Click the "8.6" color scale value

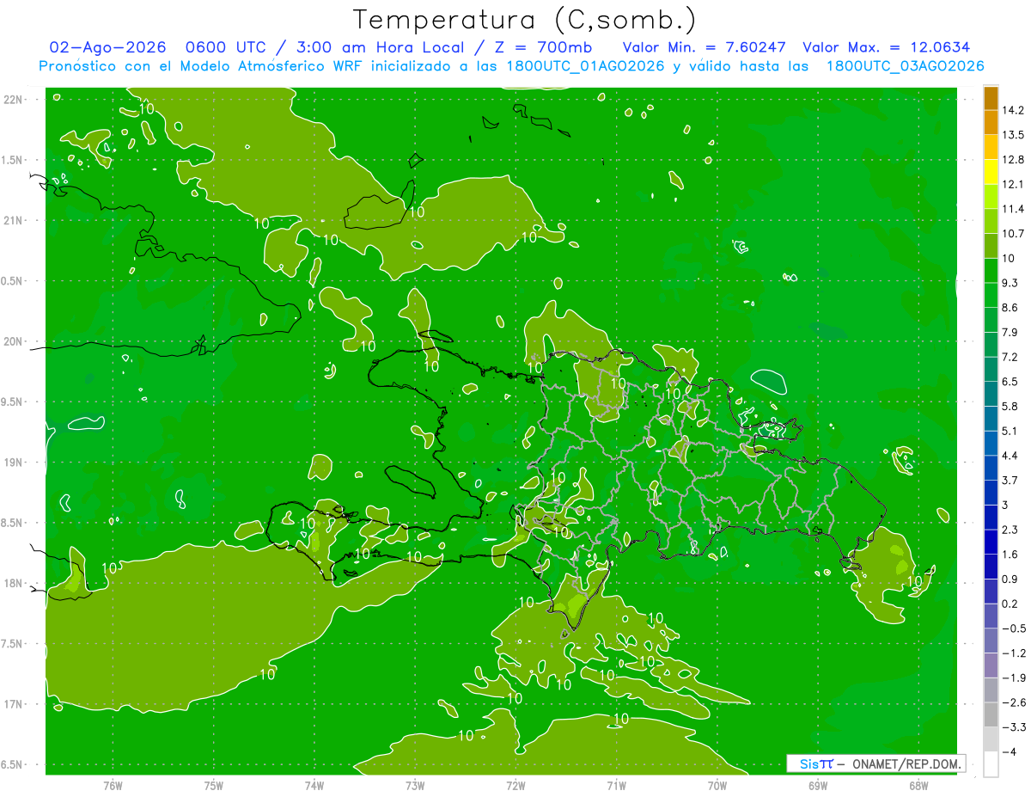[x=1010, y=308]
